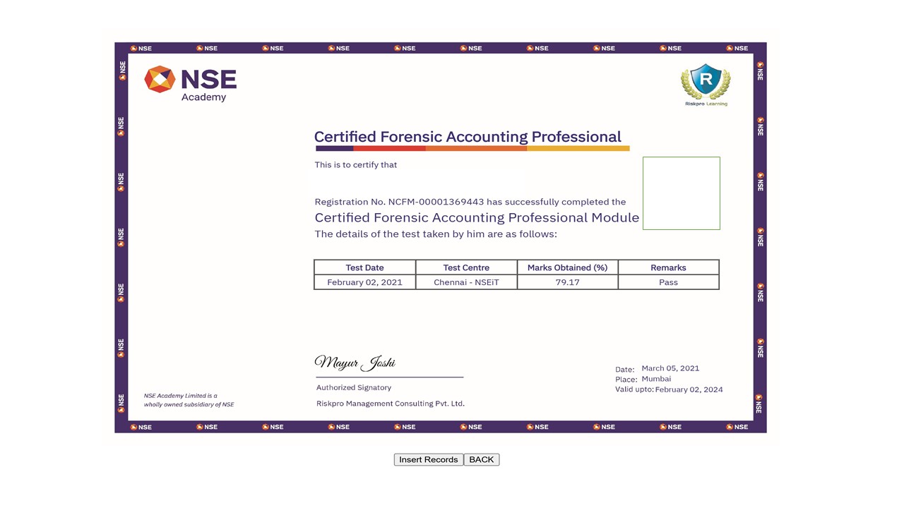The image size is (904, 508).
Task: Click the empty photo placeholder box
Action: pyautogui.click(x=681, y=193)
